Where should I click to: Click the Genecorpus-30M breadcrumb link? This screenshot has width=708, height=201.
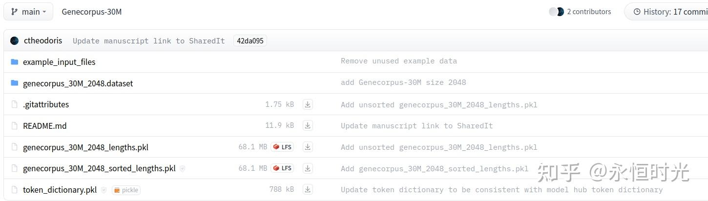92,12
